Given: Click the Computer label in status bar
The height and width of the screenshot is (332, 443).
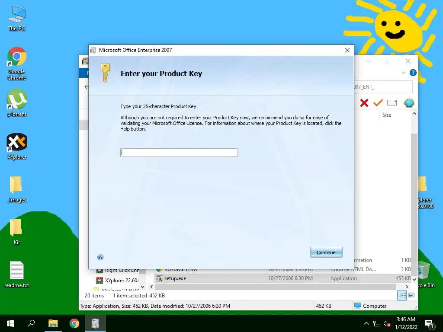Looking at the screenshot, I should point(374,306).
